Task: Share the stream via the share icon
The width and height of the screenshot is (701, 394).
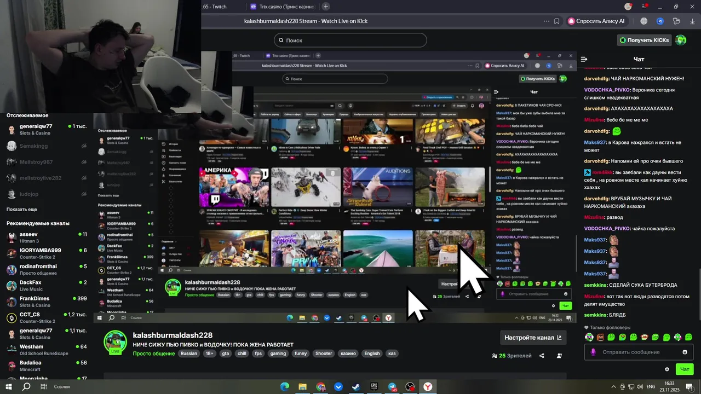Action: pyautogui.click(x=542, y=356)
